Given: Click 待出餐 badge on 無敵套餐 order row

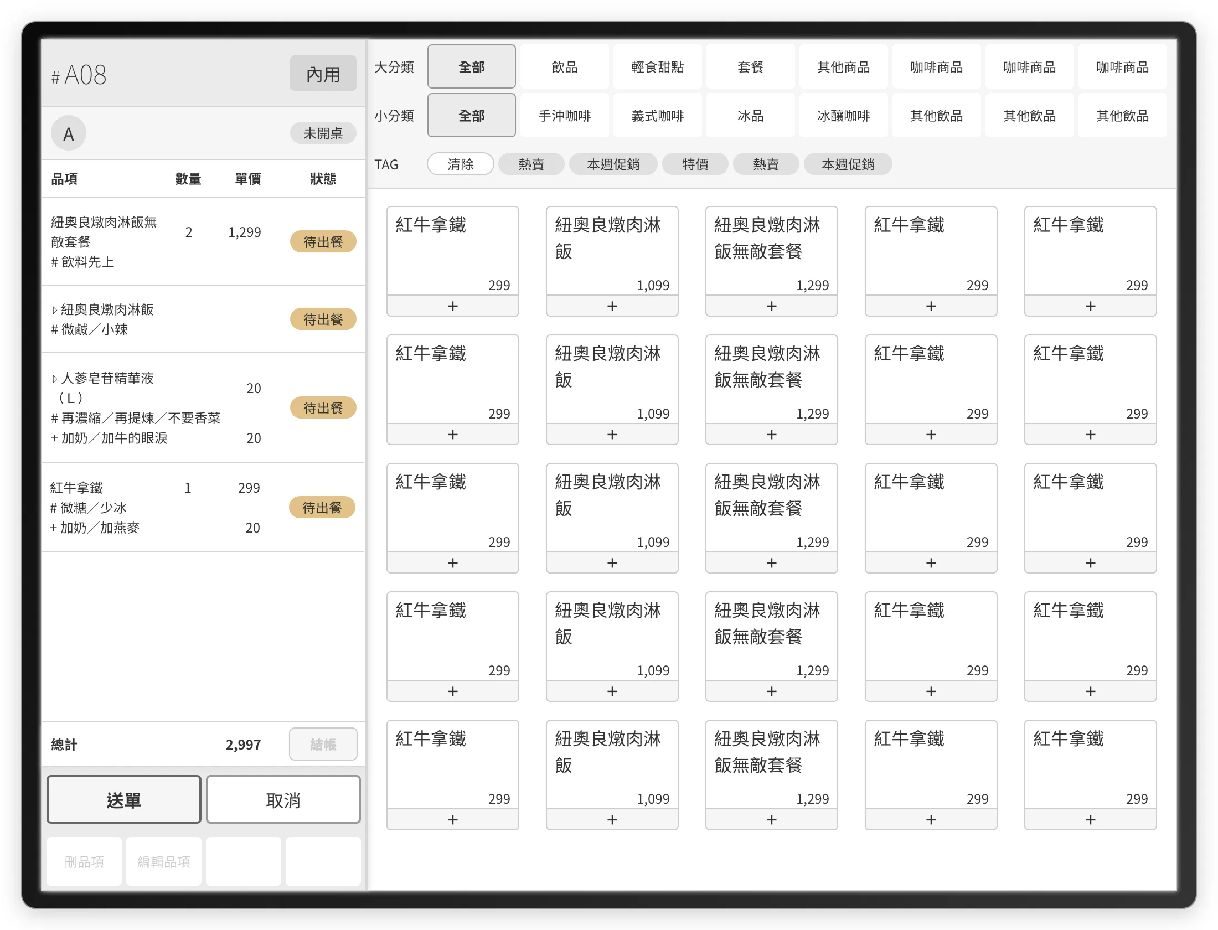Looking at the screenshot, I should [323, 242].
